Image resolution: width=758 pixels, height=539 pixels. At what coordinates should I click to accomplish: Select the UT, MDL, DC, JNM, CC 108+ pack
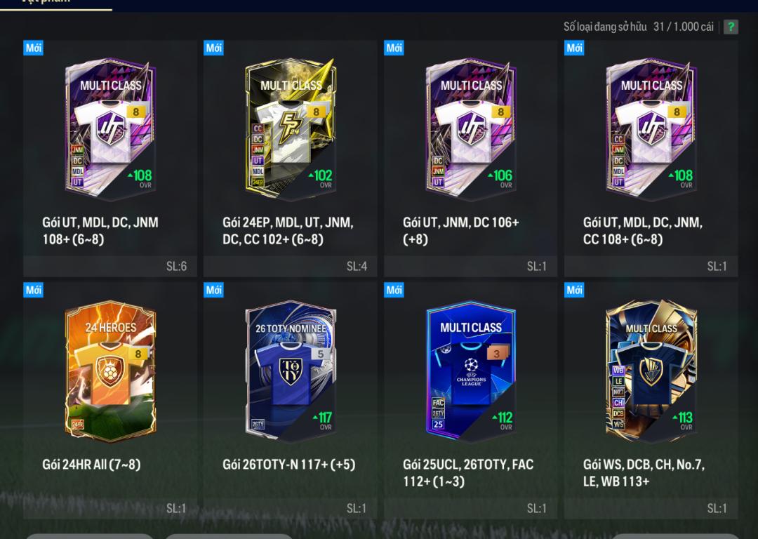coord(651,159)
